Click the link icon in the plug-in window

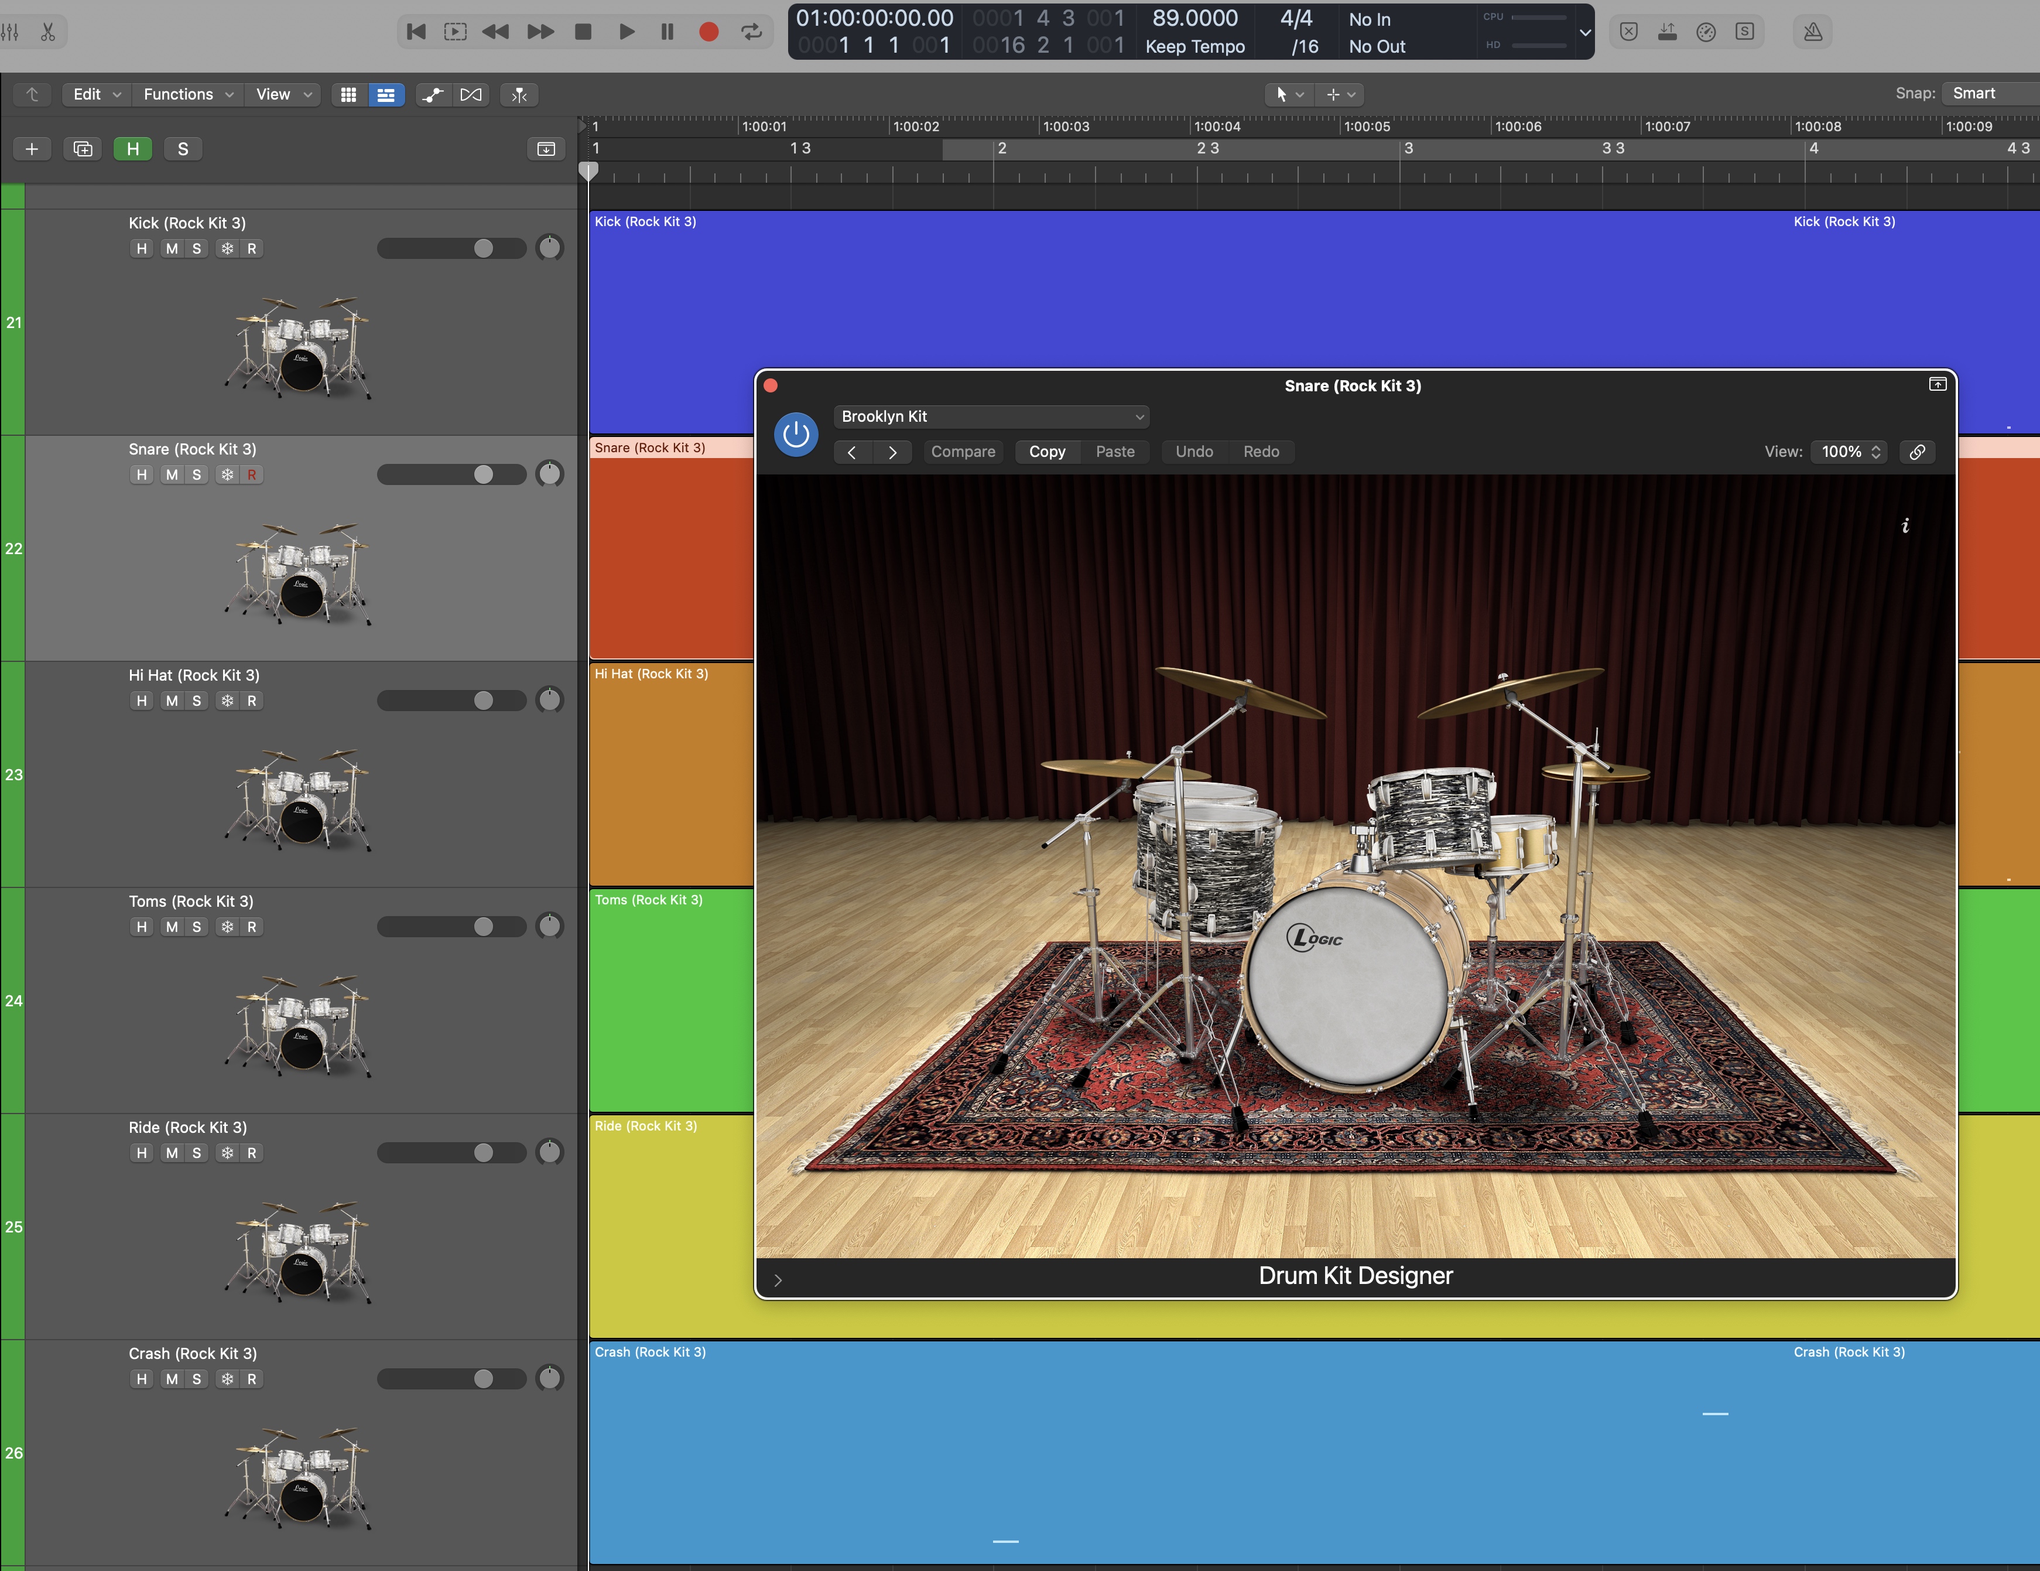pyautogui.click(x=1916, y=452)
